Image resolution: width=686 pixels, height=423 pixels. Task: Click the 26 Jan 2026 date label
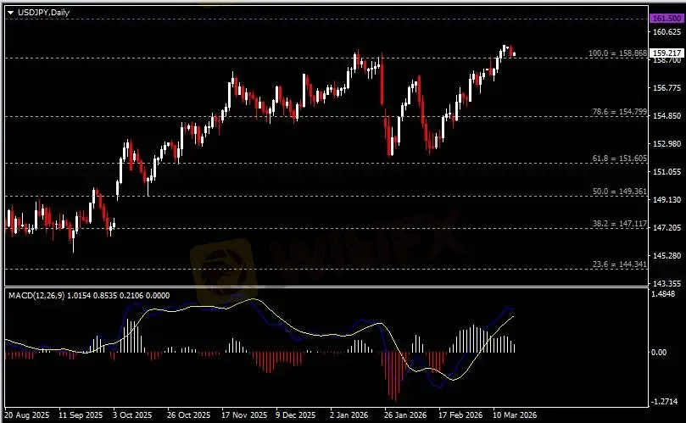(405, 415)
